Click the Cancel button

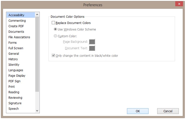168,111
